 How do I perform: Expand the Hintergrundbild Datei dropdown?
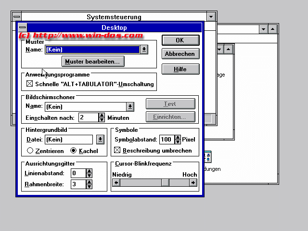pos(100,140)
